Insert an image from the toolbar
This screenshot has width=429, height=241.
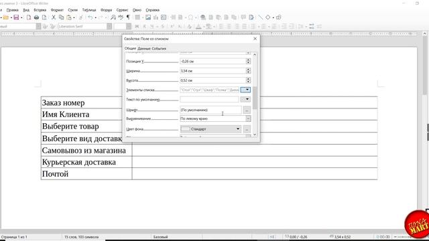click(x=148, y=17)
